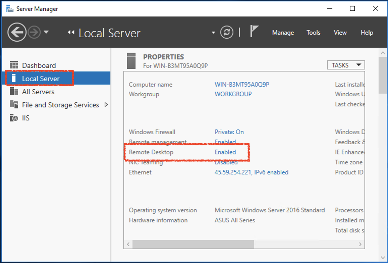
Task: Click the Dashboard grid icon
Action: [14, 65]
